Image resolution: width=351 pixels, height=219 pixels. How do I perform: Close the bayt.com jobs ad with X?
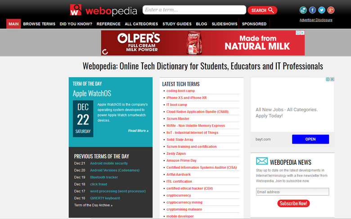point(332,79)
